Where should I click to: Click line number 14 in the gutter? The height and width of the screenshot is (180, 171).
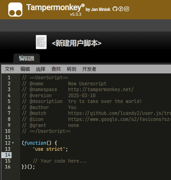tap(8, 155)
